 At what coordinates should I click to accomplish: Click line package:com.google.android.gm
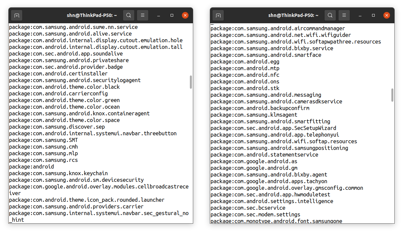(254, 168)
